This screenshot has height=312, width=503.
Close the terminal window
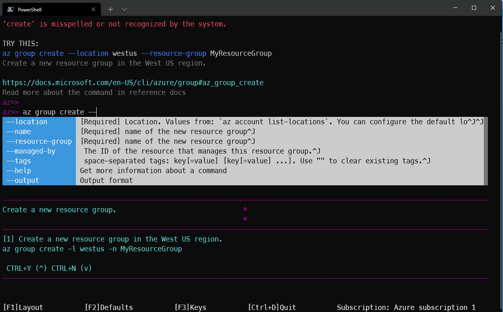(493, 8)
